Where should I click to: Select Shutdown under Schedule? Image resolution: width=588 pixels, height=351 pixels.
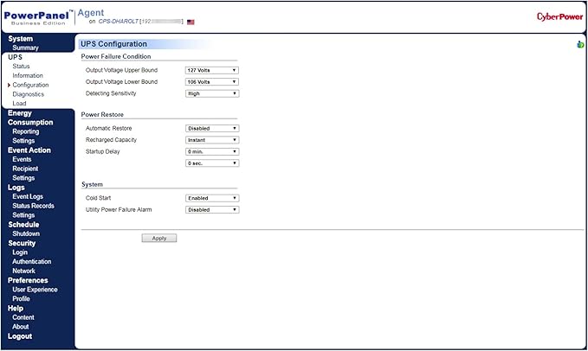(x=26, y=233)
